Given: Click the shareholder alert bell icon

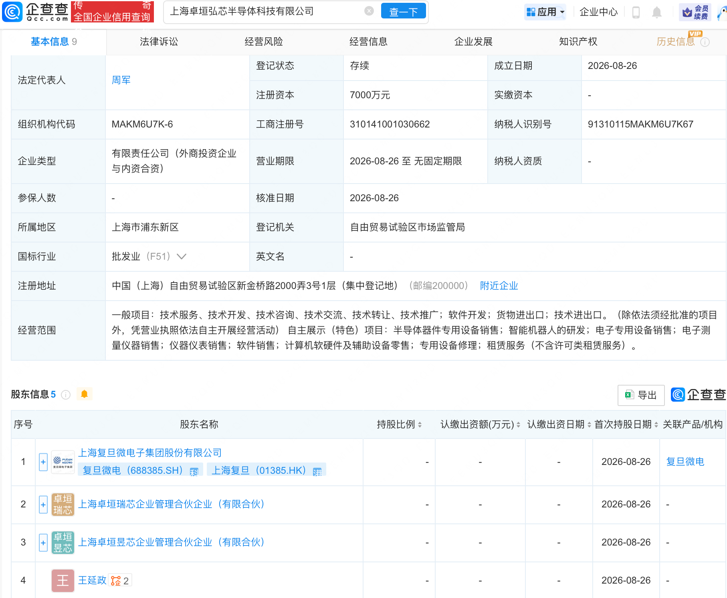Looking at the screenshot, I should click(x=84, y=394).
